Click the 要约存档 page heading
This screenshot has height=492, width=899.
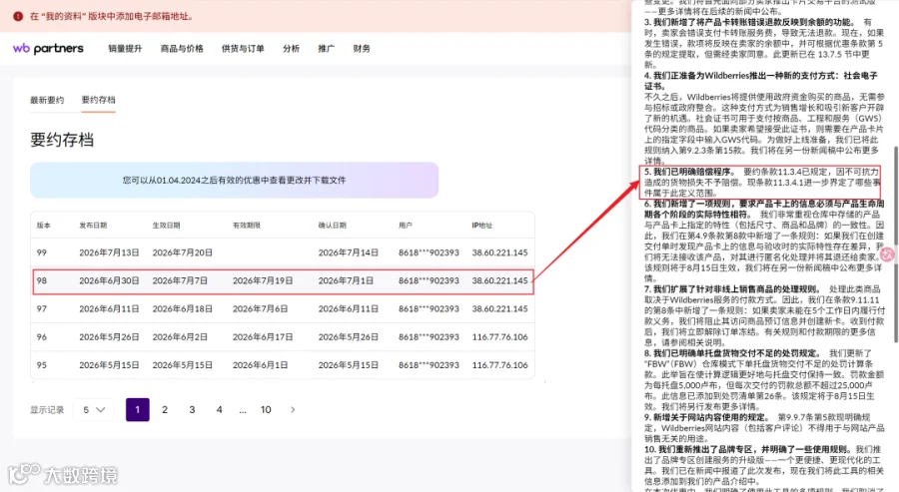(x=62, y=140)
